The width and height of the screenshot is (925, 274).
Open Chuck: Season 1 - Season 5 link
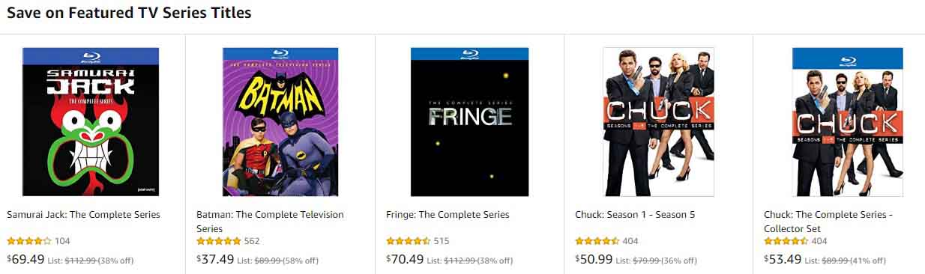pyautogui.click(x=635, y=215)
